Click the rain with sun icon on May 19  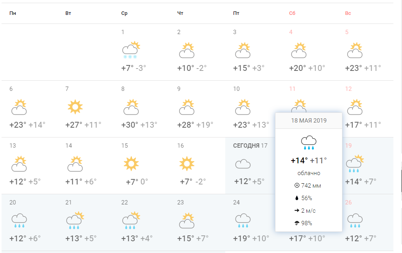point(355,164)
